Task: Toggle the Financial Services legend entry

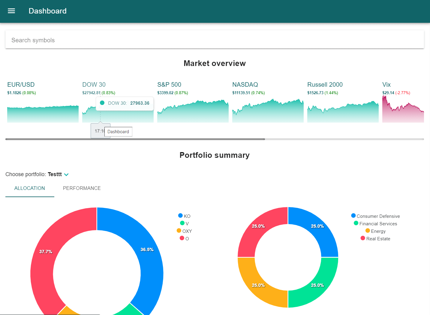Action: pyautogui.click(x=375, y=223)
